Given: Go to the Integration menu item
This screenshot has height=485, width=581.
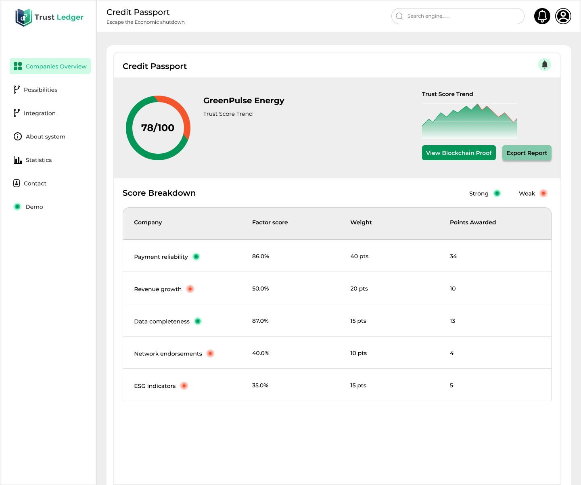Looking at the screenshot, I should 40,113.
